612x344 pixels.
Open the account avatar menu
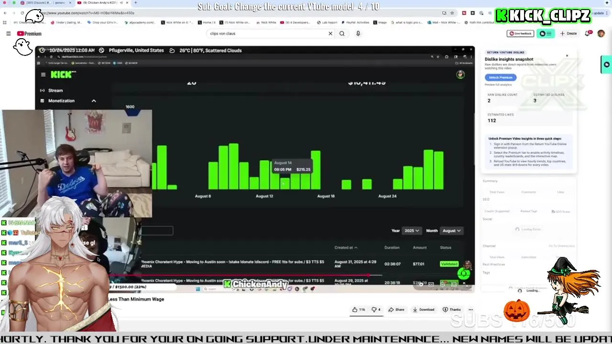(601, 33)
